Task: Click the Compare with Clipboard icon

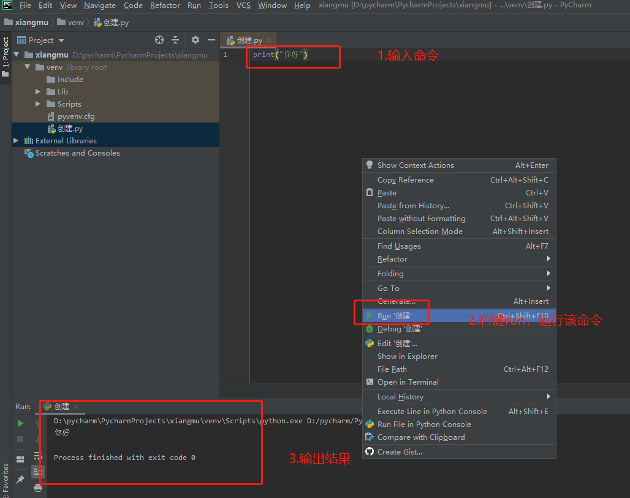Action: click(x=370, y=437)
